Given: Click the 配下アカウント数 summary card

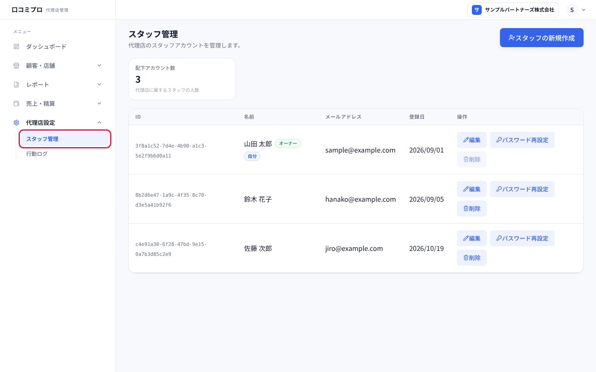Looking at the screenshot, I should coord(182,79).
